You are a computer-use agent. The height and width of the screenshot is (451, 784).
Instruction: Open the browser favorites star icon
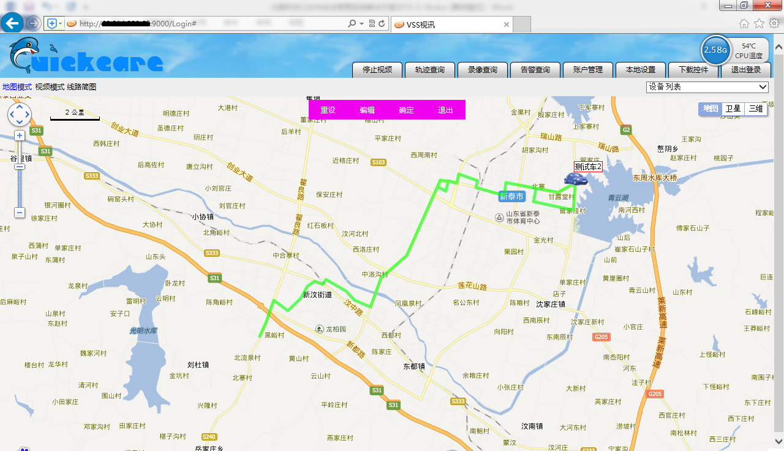pyautogui.click(x=759, y=23)
